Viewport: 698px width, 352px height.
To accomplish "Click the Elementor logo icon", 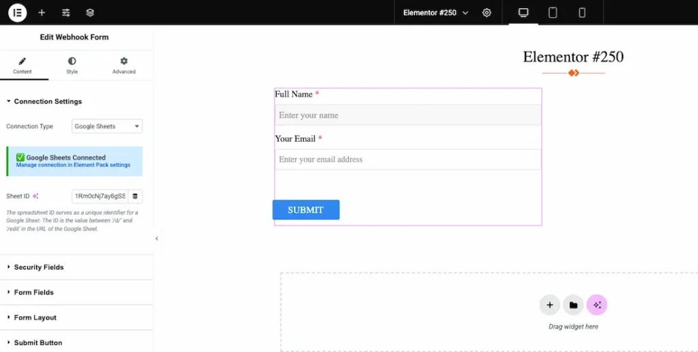I will pos(17,12).
